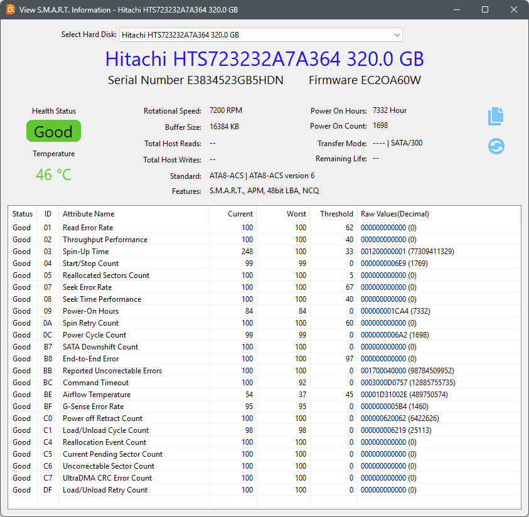Select the Load/Unload Retry Count row
The image size is (529, 517).
pos(264,489)
